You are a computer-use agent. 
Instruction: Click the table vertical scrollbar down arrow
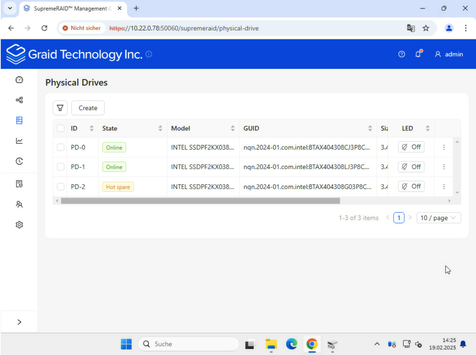(457, 193)
